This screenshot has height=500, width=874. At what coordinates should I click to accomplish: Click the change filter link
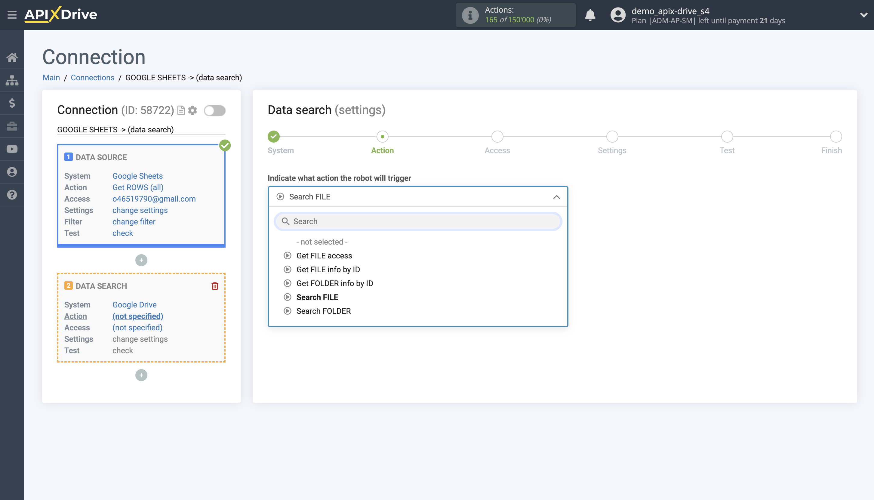click(x=134, y=222)
